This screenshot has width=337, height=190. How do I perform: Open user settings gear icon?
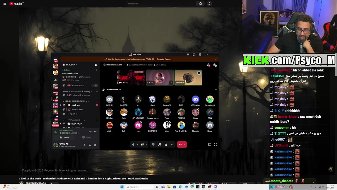tap(95, 145)
